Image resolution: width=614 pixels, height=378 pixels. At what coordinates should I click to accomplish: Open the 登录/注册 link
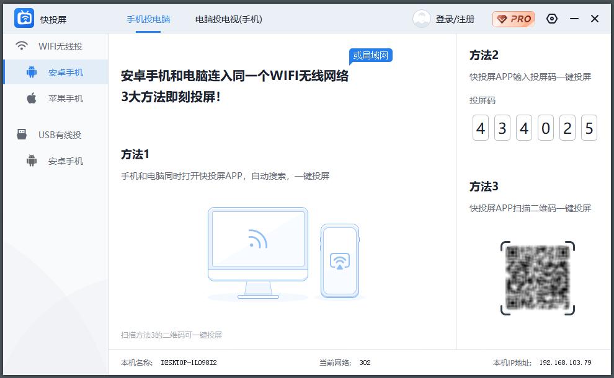(455, 19)
